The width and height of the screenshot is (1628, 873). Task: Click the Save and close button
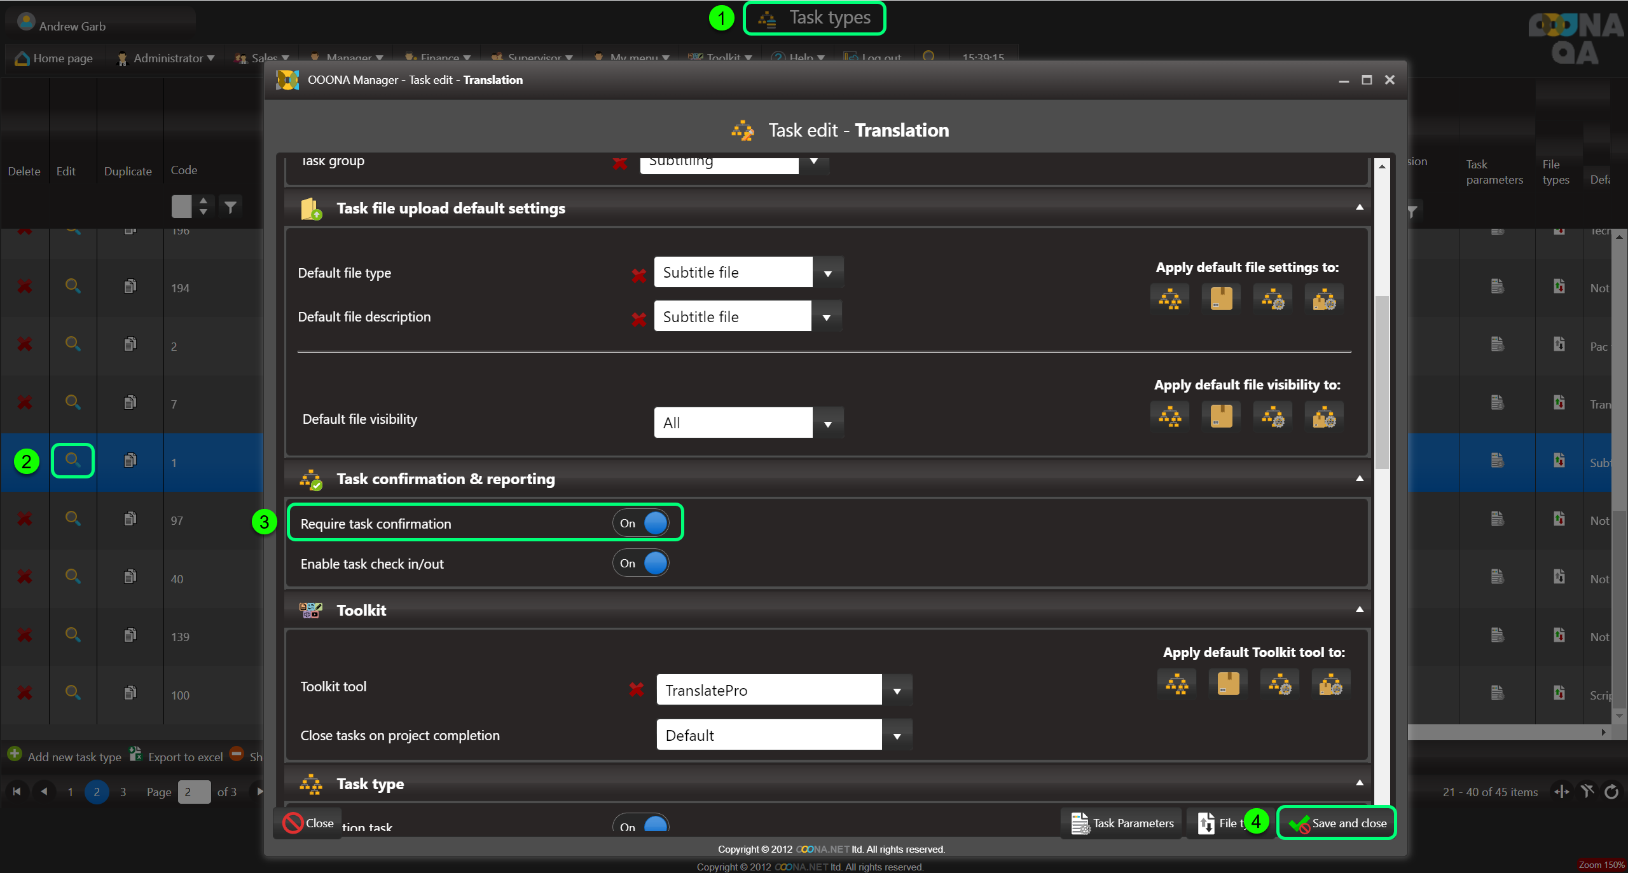(x=1337, y=823)
